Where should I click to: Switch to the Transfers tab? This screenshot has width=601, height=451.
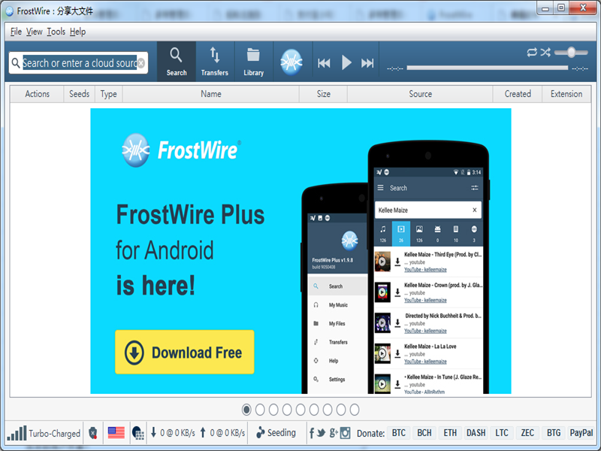(x=215, y=62)
